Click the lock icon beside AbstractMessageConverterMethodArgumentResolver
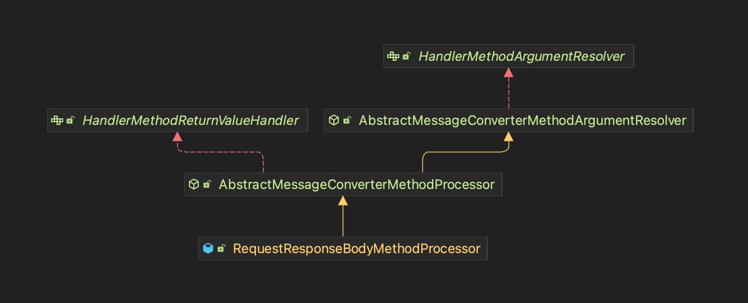 347,121
